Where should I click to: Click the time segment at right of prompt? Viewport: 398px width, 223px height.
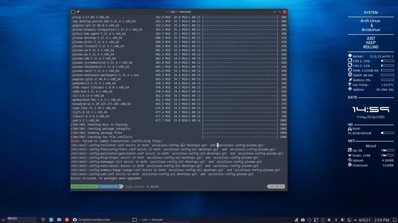[x=276, y=186]
